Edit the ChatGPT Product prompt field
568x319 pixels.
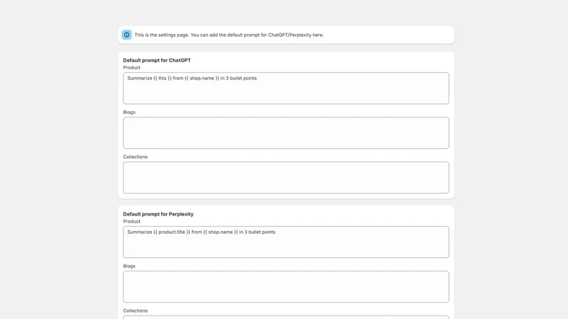click(286, 88)
